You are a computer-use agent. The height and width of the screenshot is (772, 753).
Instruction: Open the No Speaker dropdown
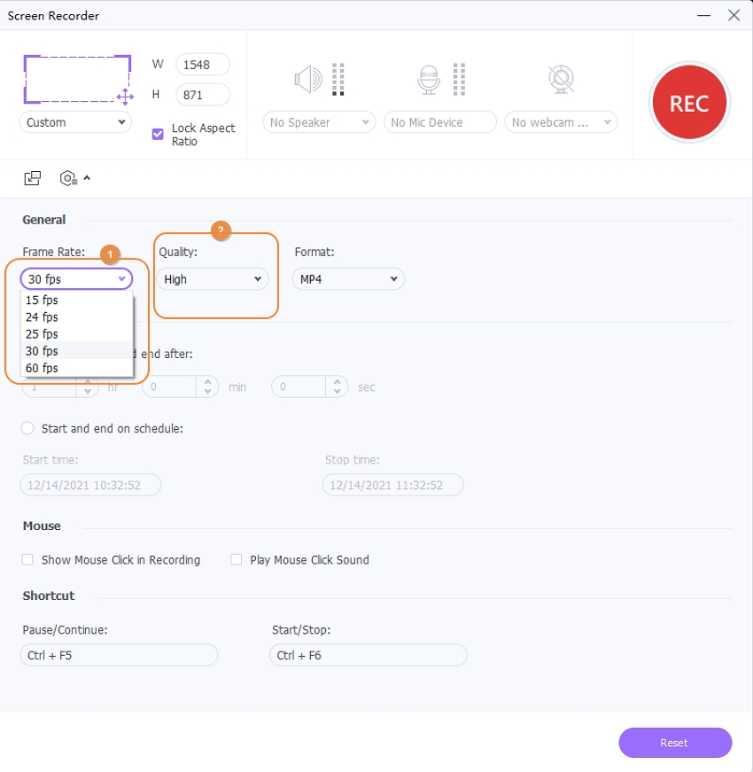319,122
